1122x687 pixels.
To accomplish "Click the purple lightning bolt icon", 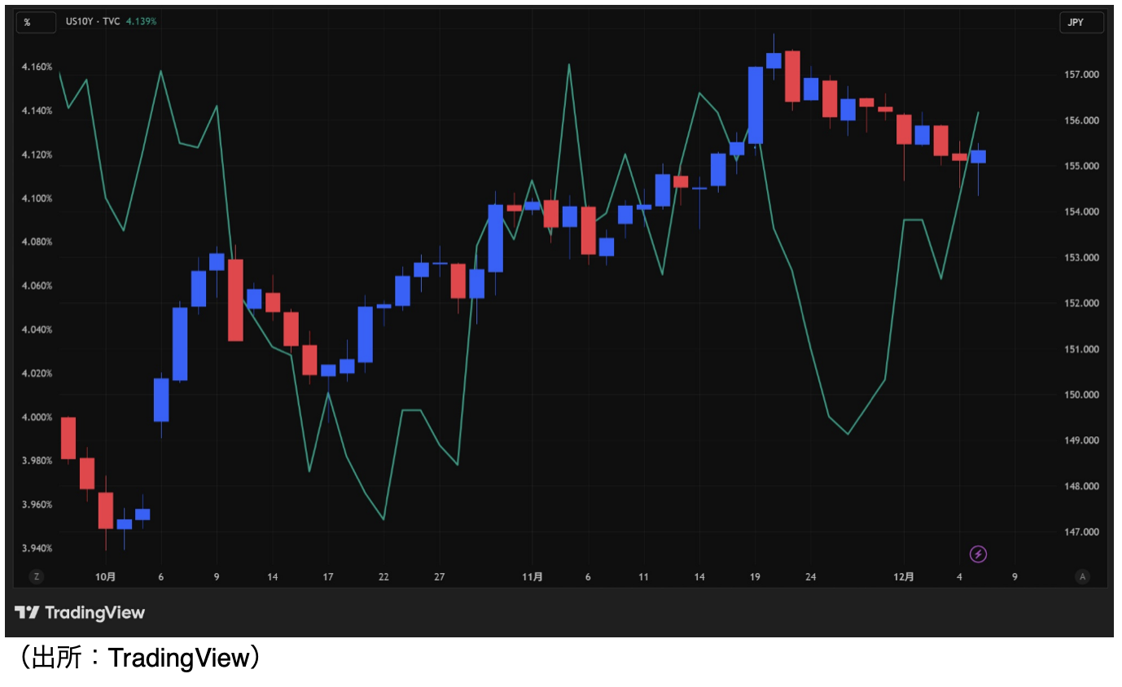I will click(978, 554).
